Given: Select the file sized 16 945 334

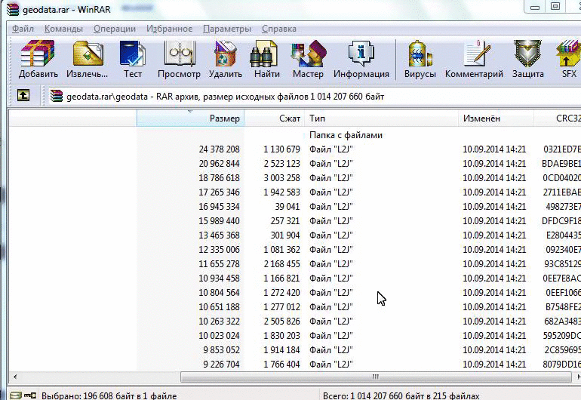Looking at the screenshot, I should click(295, 207).
